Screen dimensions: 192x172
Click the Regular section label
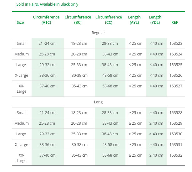coord(98,33)
